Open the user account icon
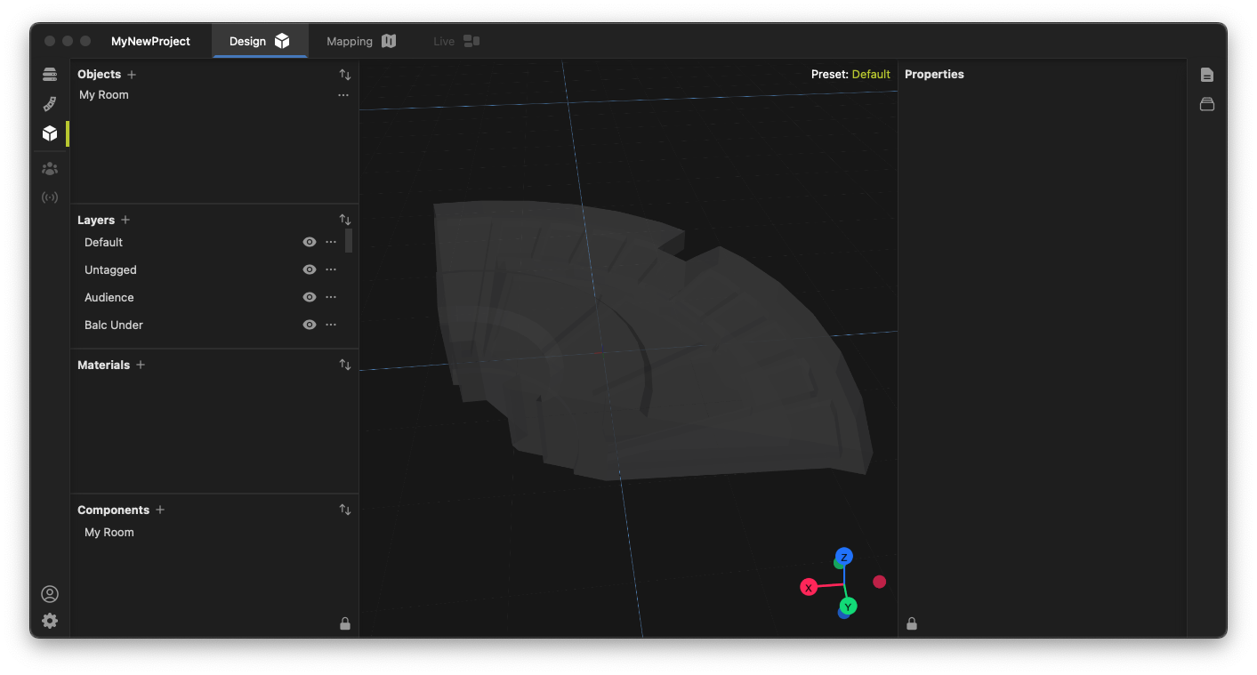The height and width of the screenshot is (675, 1257). tap(50, 594)
